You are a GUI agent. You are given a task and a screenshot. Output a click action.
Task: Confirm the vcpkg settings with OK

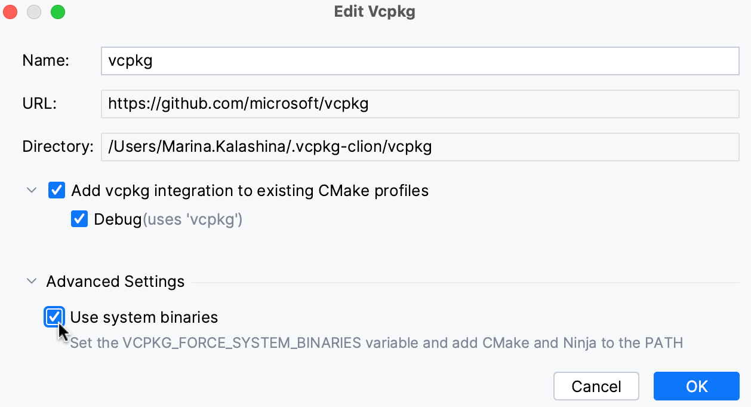(x=696, y=386)
